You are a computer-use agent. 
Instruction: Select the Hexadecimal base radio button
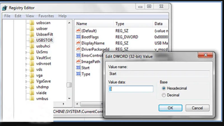164,88
